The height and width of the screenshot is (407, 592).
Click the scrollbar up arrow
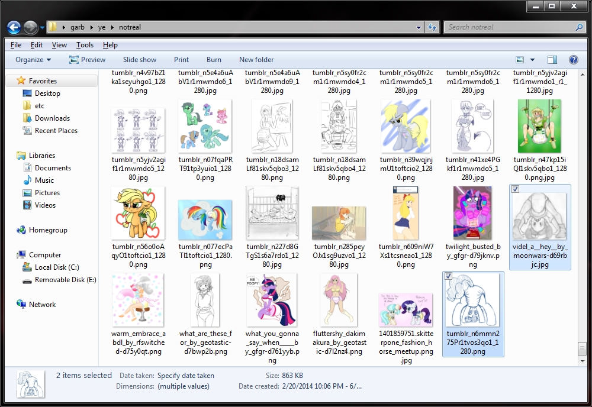582,75
